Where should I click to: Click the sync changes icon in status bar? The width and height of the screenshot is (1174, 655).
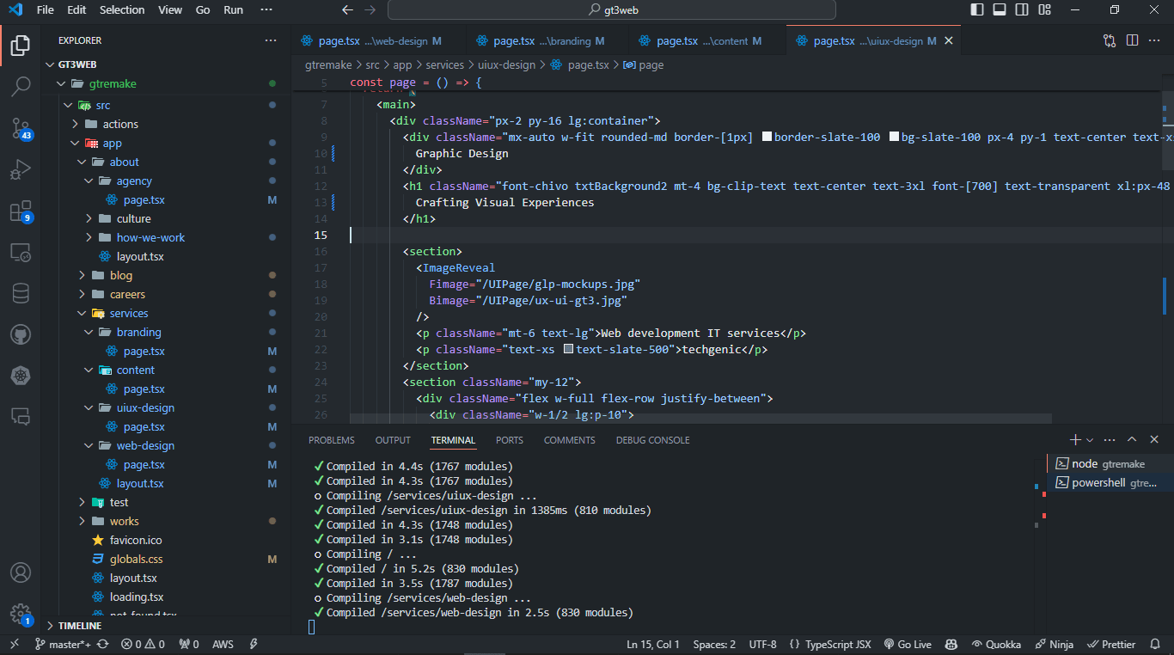coord(103,644)
